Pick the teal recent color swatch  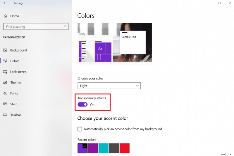coord(104,148)
